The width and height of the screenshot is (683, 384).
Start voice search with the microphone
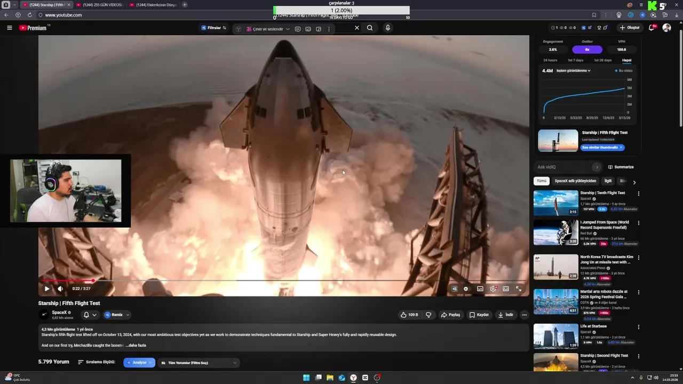(x=388, y=28)
